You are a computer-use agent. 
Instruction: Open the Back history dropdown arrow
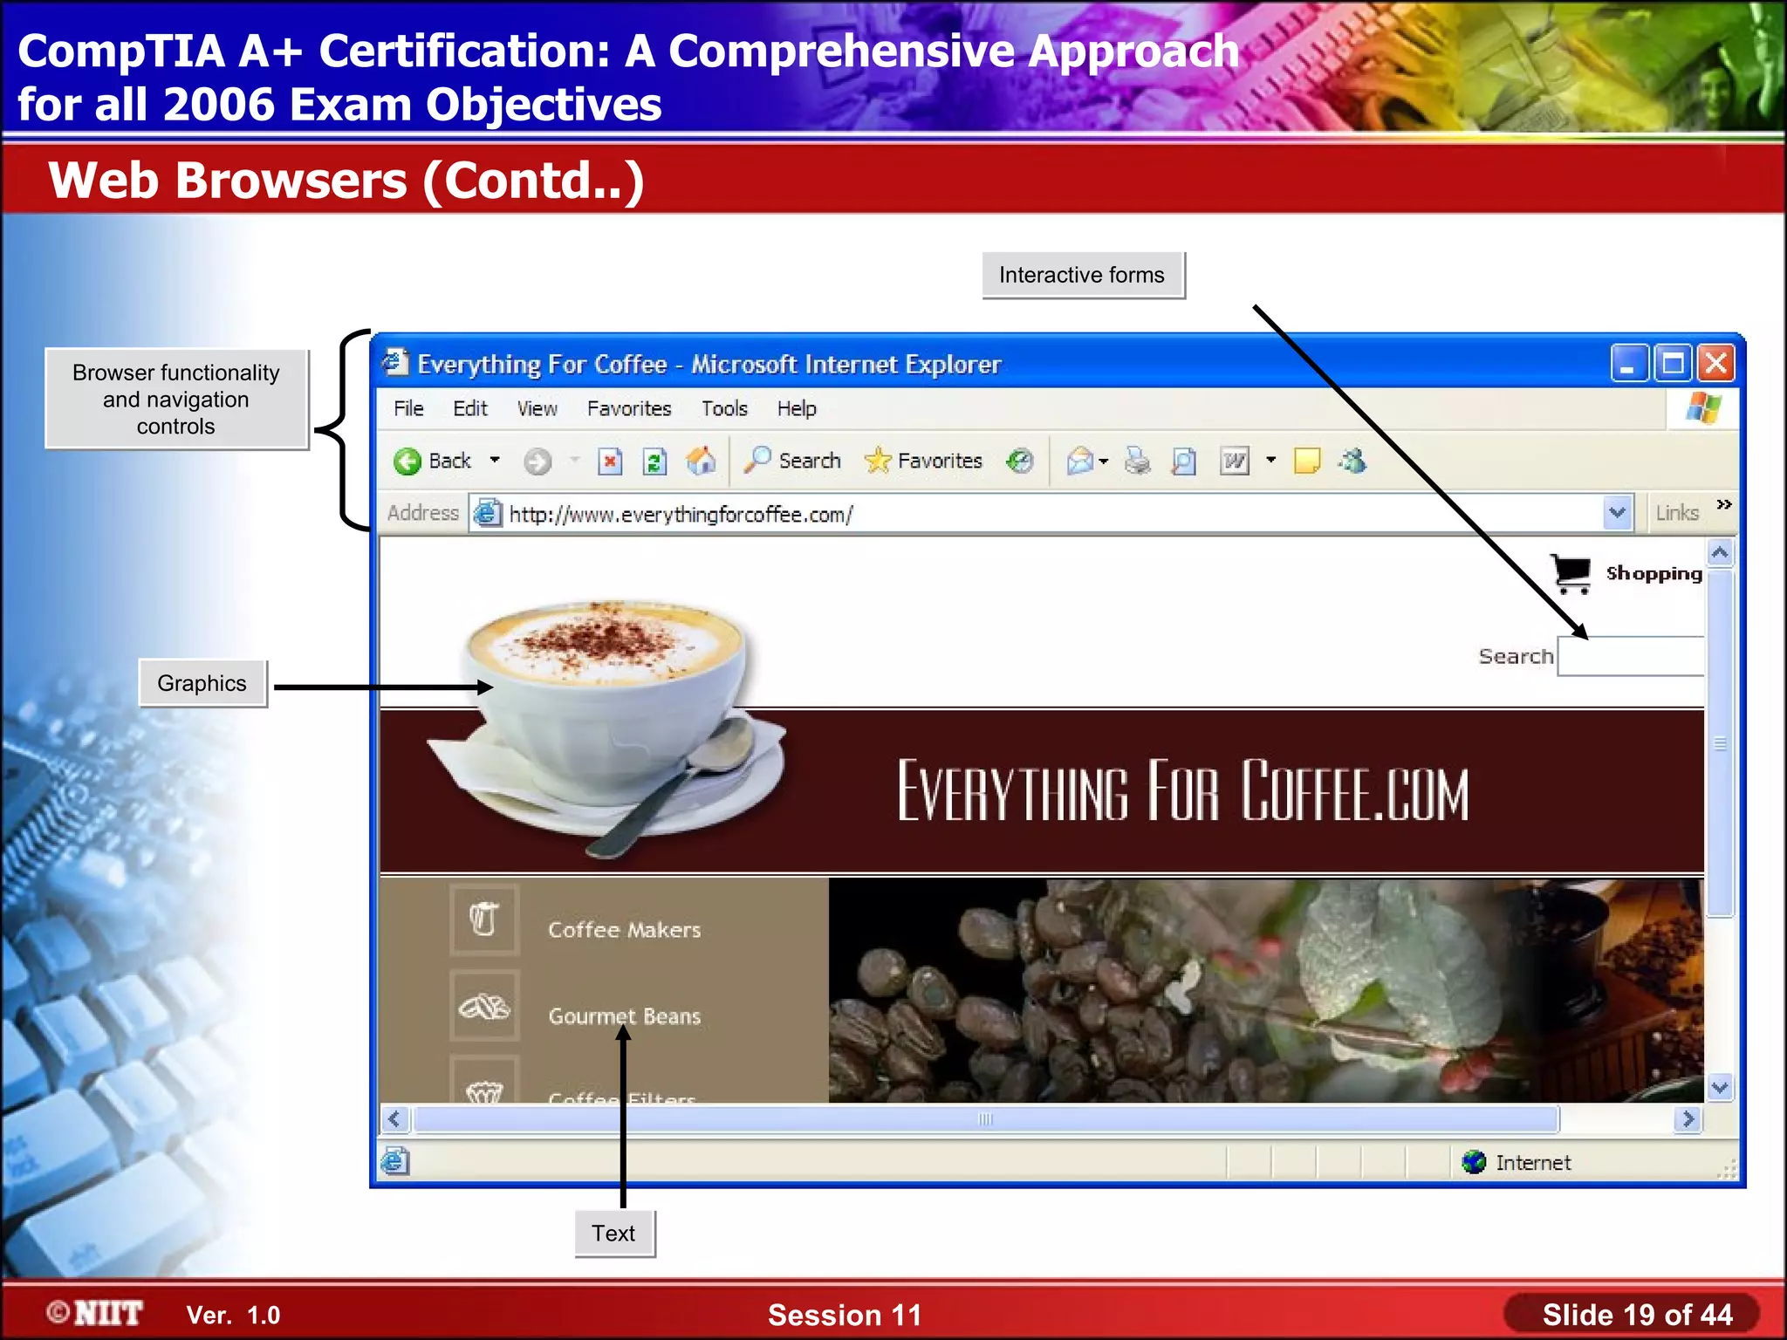pos(495,460)
